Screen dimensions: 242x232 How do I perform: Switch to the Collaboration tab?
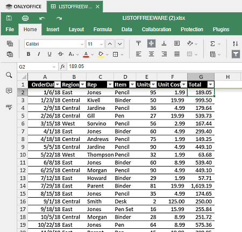point(156,29)
